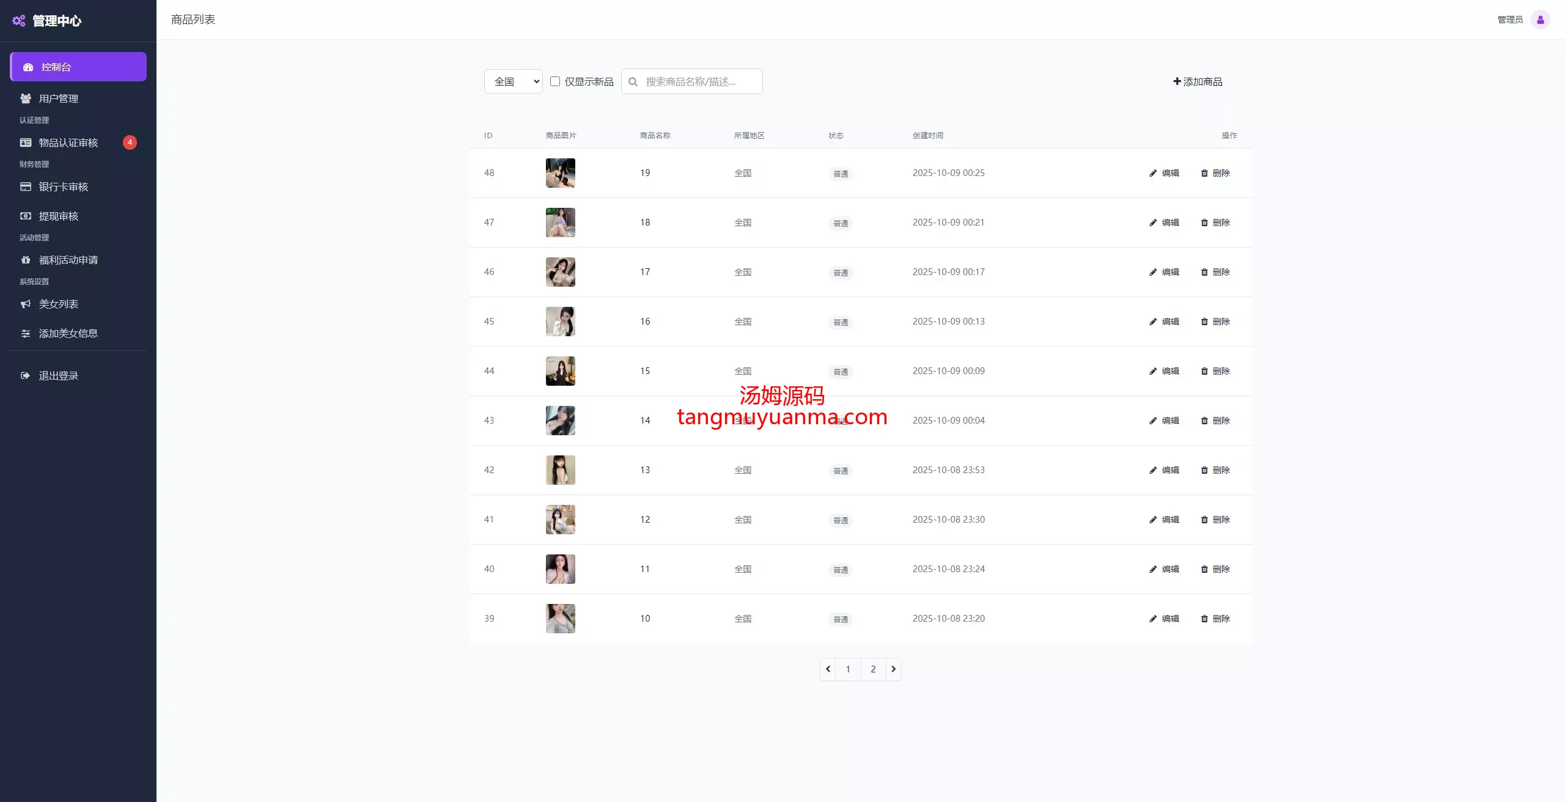The height and width of the screenshot is (802, 1565).
Task: Click the 管理中心 gears logo icon
Action: click(19, 21)
